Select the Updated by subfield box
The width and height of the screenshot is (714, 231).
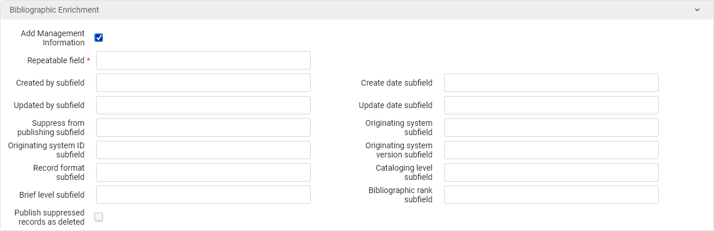[203, 105]
